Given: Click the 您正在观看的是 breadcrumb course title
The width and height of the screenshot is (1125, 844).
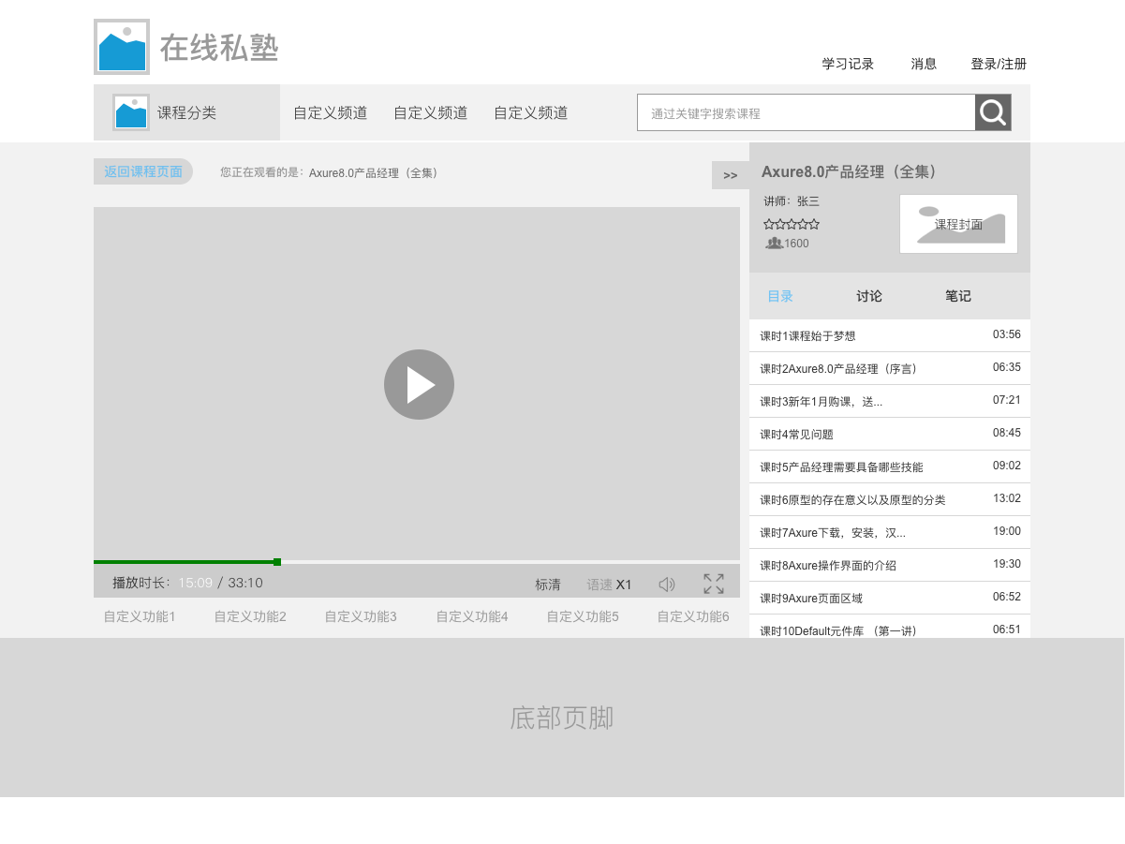Looking at the screenshot, I should 377,172.
